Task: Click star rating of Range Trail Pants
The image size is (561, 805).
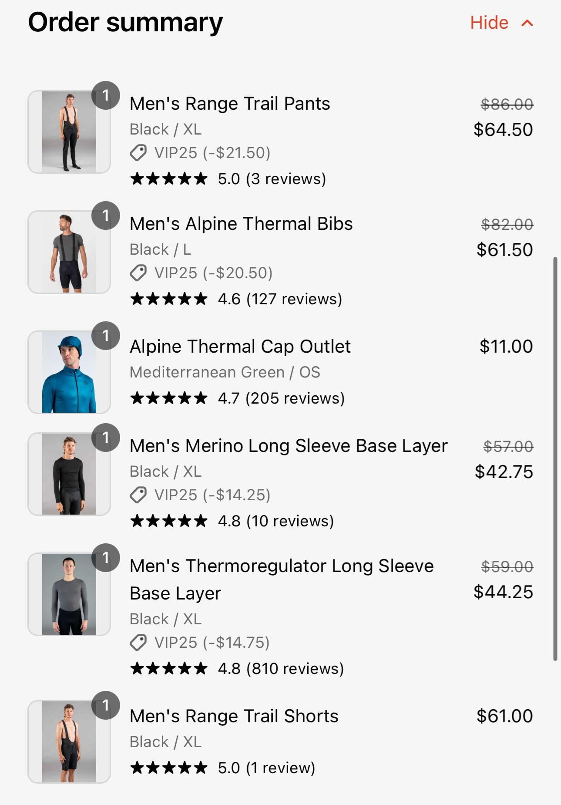Action: pos(169,179)
